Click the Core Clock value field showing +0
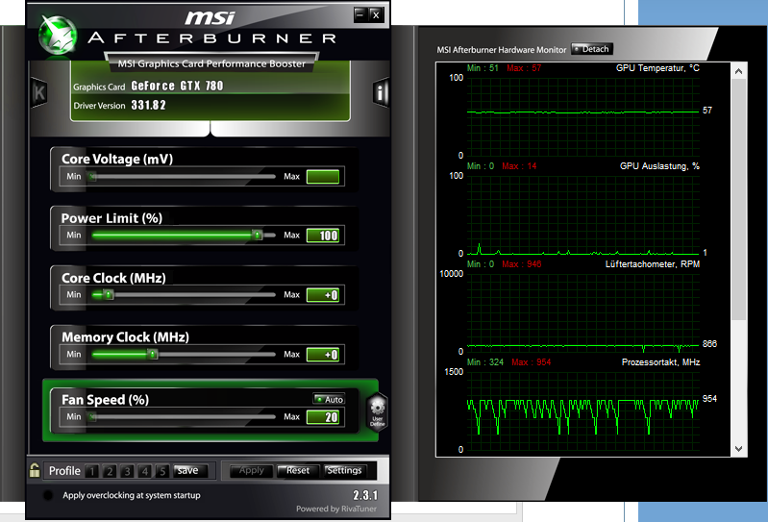The image size is (768, 522). tap(323, 295)
